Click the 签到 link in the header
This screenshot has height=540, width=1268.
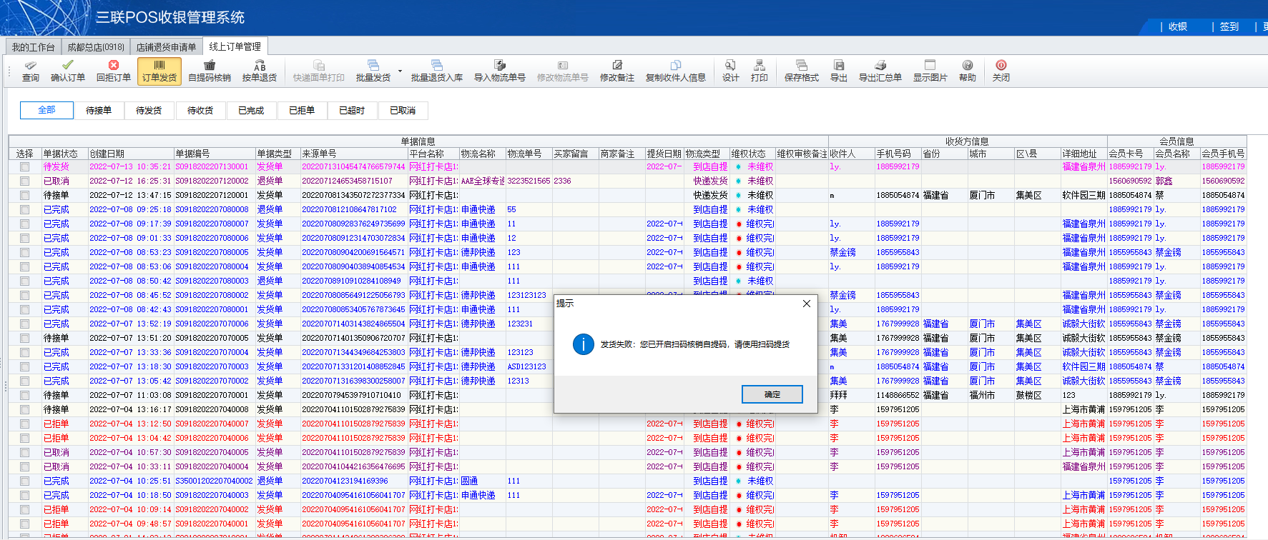click(1229, 26)
